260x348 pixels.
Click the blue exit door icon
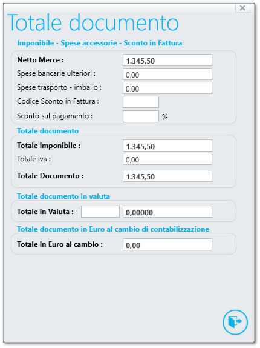coord(235,322)
